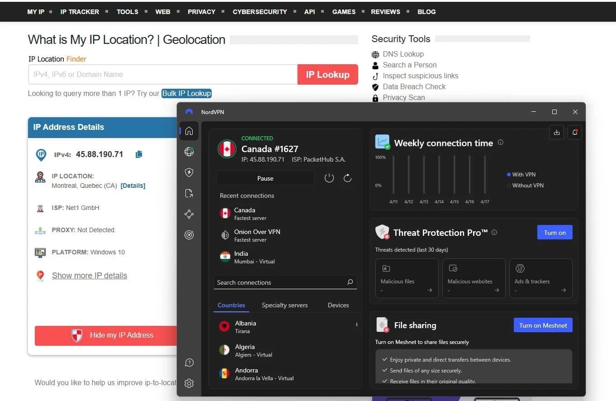Screen dimensions: 616x401
Task: Refresh the VPN connection with reload icon
Action: (347, 178)
